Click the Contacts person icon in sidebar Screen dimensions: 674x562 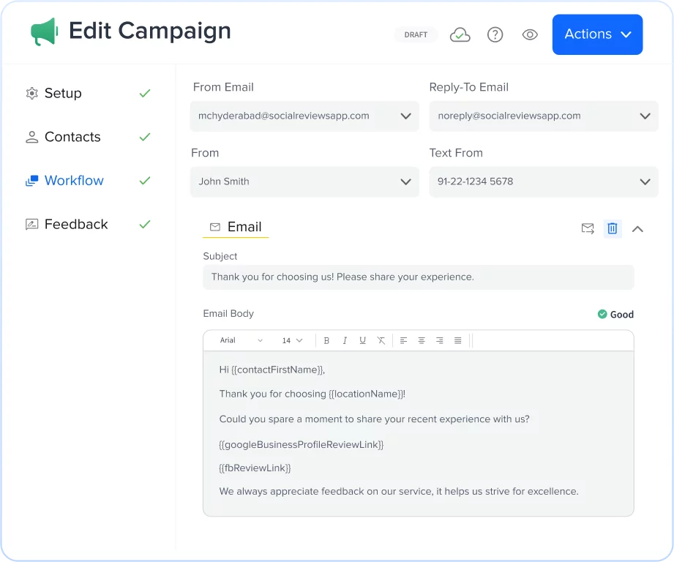(31, 137)
